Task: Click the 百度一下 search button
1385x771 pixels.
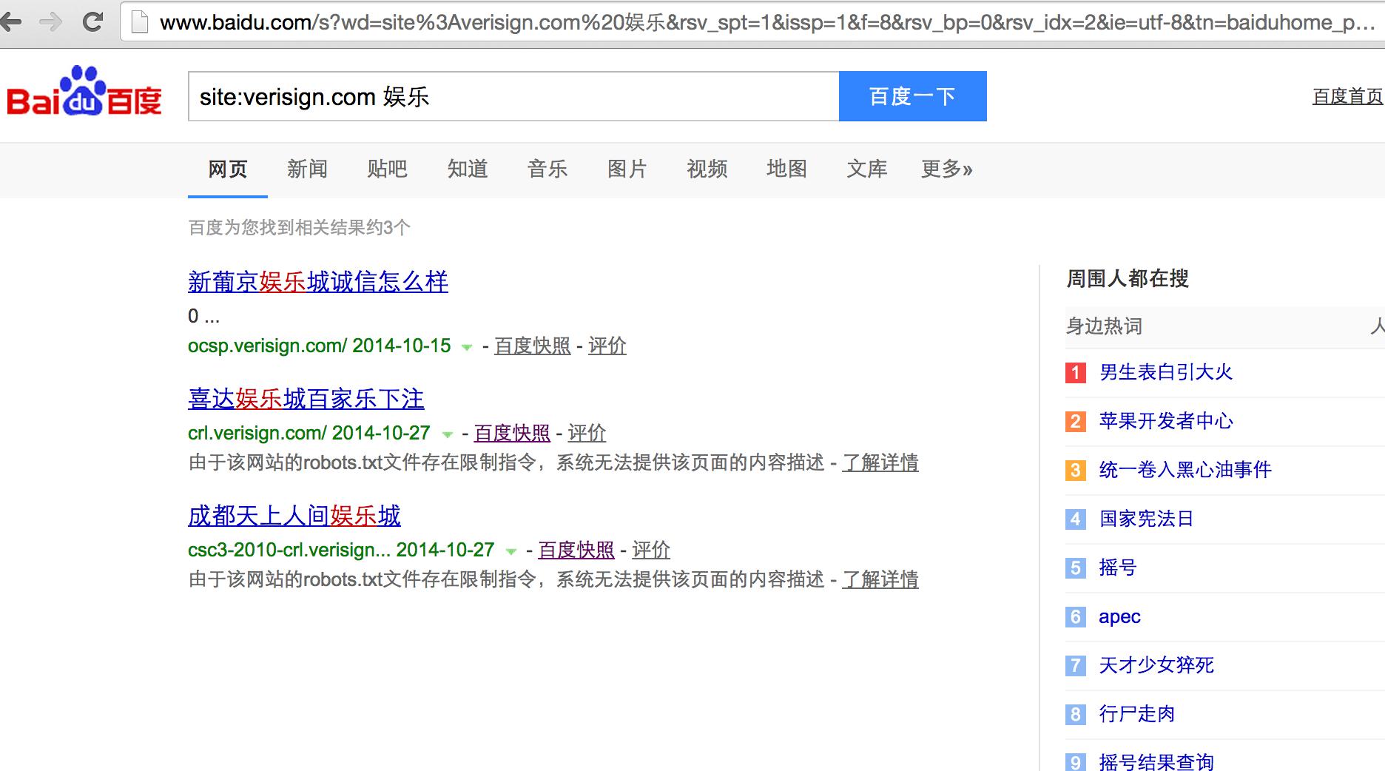Action: pos(912,96)
